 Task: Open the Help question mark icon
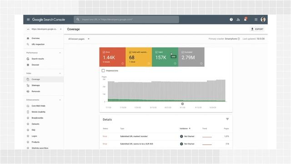pos(231,19)
